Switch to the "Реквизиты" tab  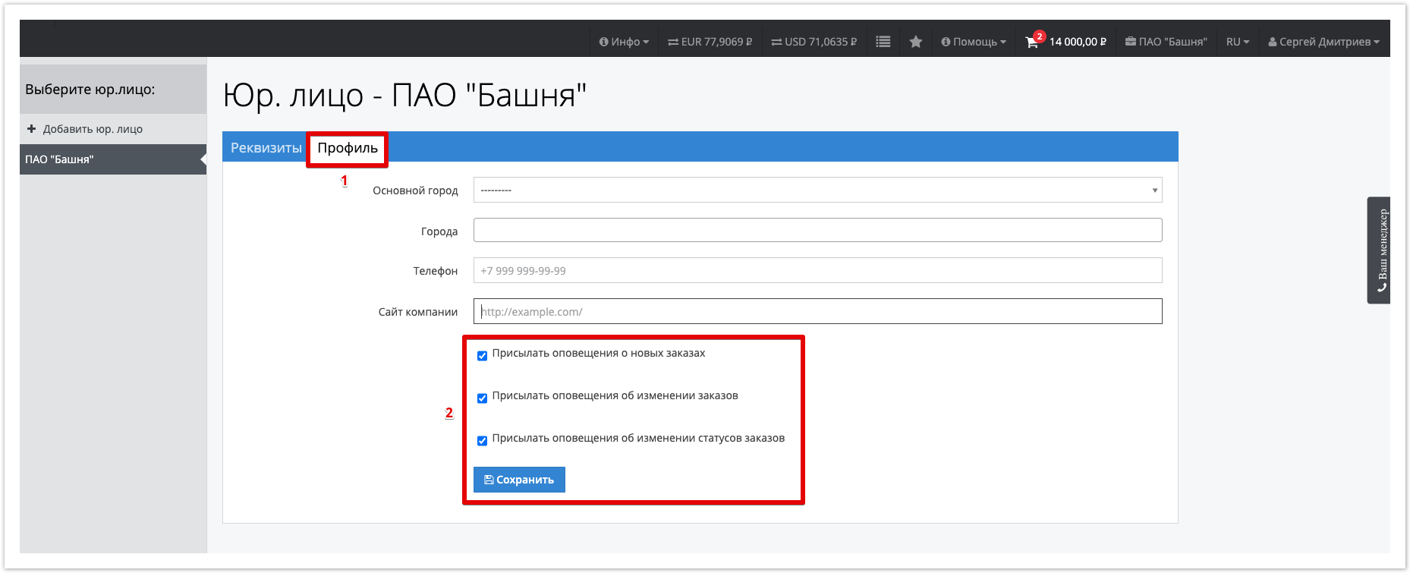(x=266, y=148)
